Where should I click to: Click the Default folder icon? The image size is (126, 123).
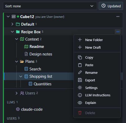(18, 24)
